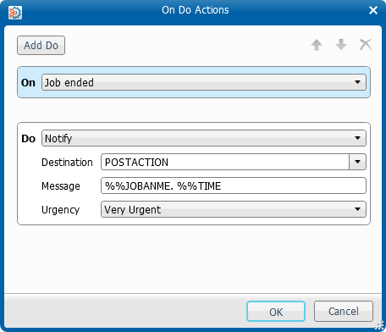Click the Cancel button
Screen dimensions: 386x332
[344, 312]
